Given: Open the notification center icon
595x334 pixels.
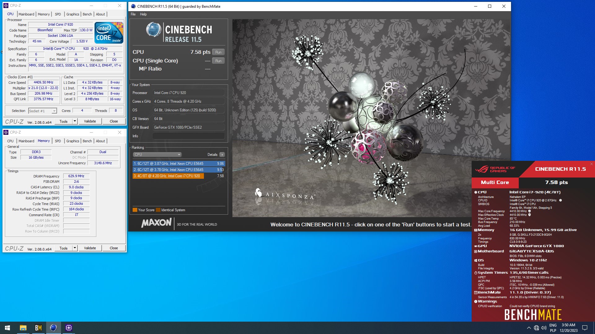Looking at the screenshot, I should click(x=585, y=328).
